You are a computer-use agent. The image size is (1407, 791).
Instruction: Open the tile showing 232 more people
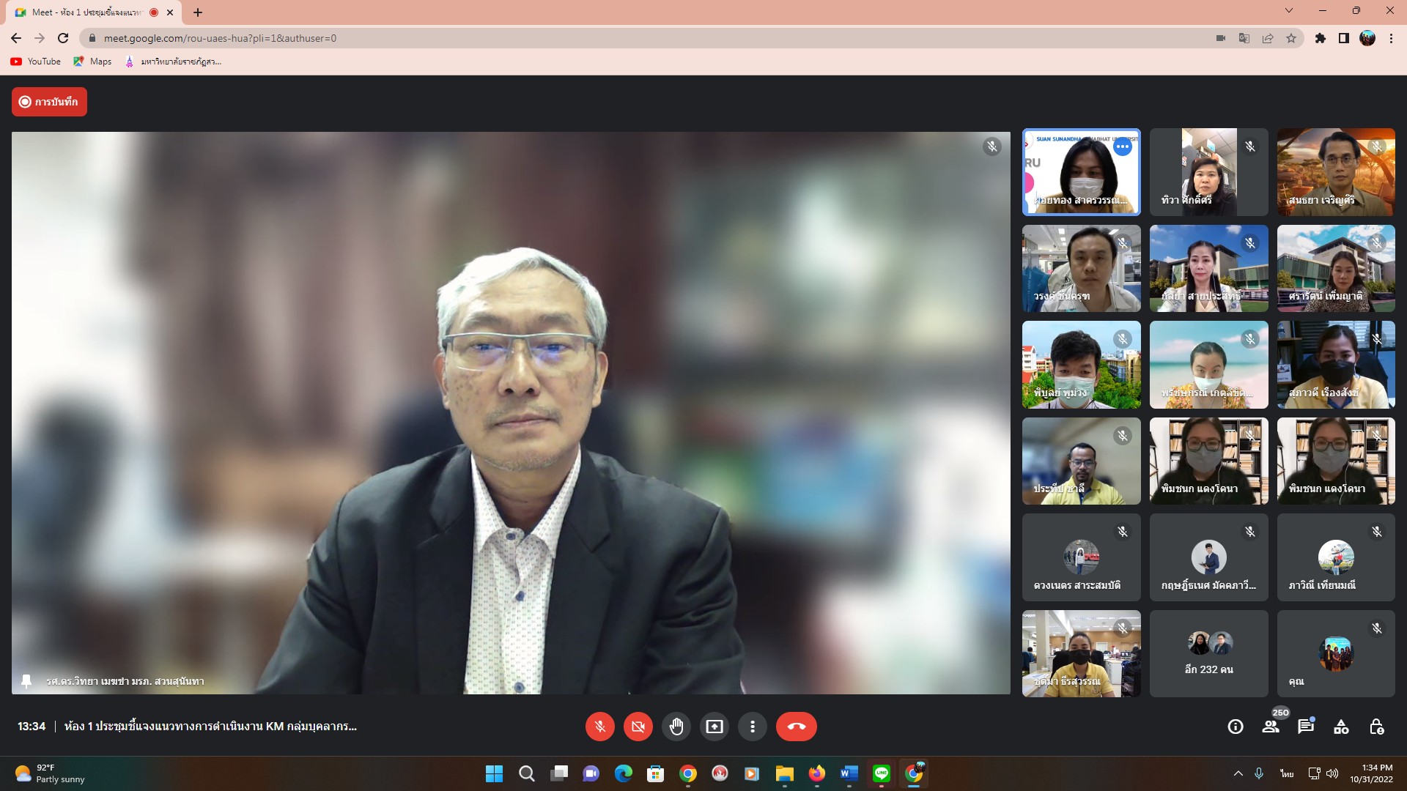[x=1208, y=653]
